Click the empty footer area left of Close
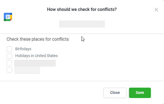164x104 pixels. (x=51, y=93)
